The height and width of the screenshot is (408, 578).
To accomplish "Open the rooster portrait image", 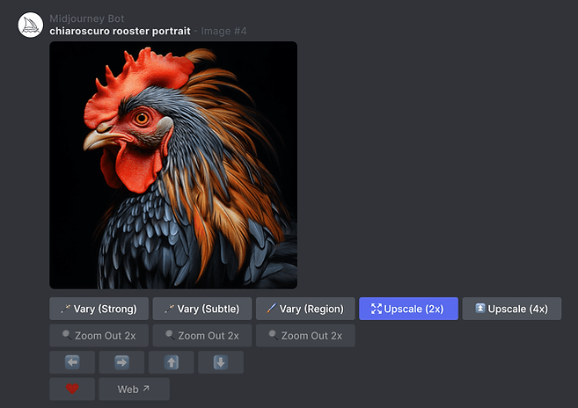I will (173, 164).
